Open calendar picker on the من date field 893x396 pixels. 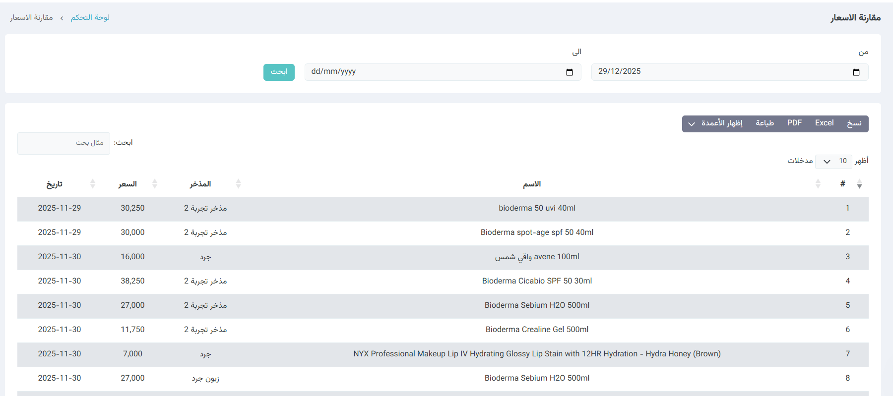click(856, 72)
